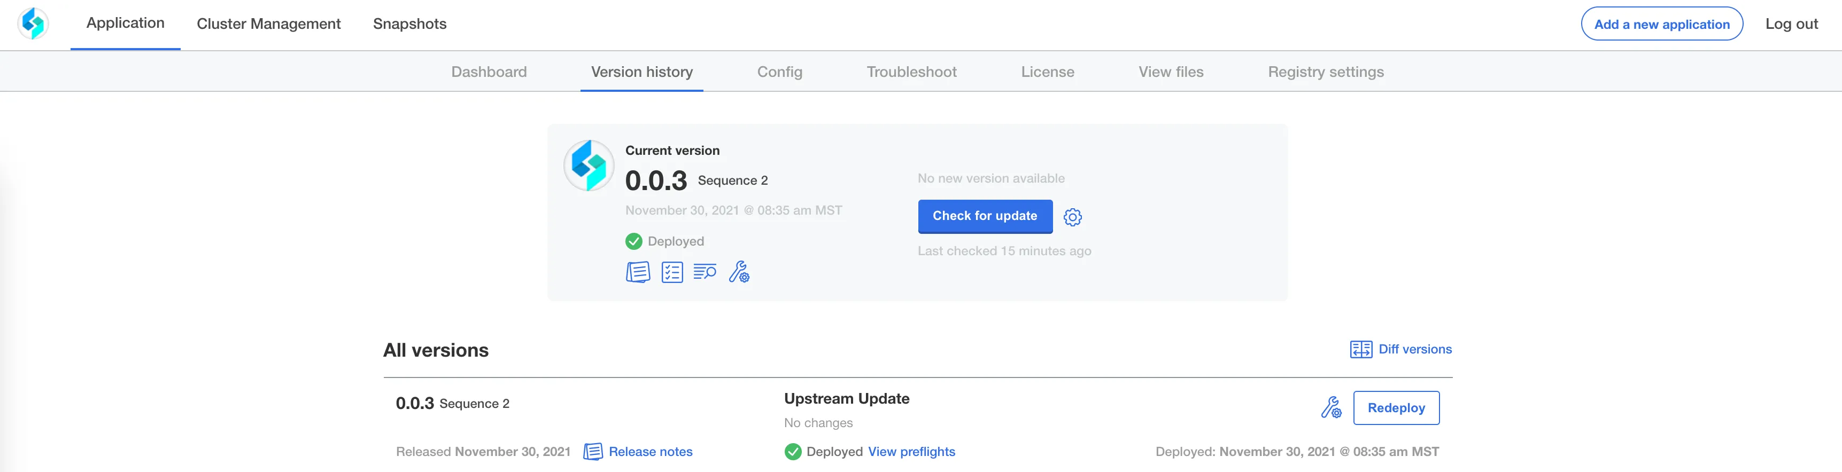Click the View preflights link
Viewport: 1842px width, 472px height.
[912, 452]
